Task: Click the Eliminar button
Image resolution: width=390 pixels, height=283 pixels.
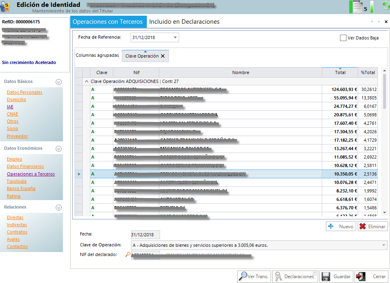Action: click(x=373, y=226)
